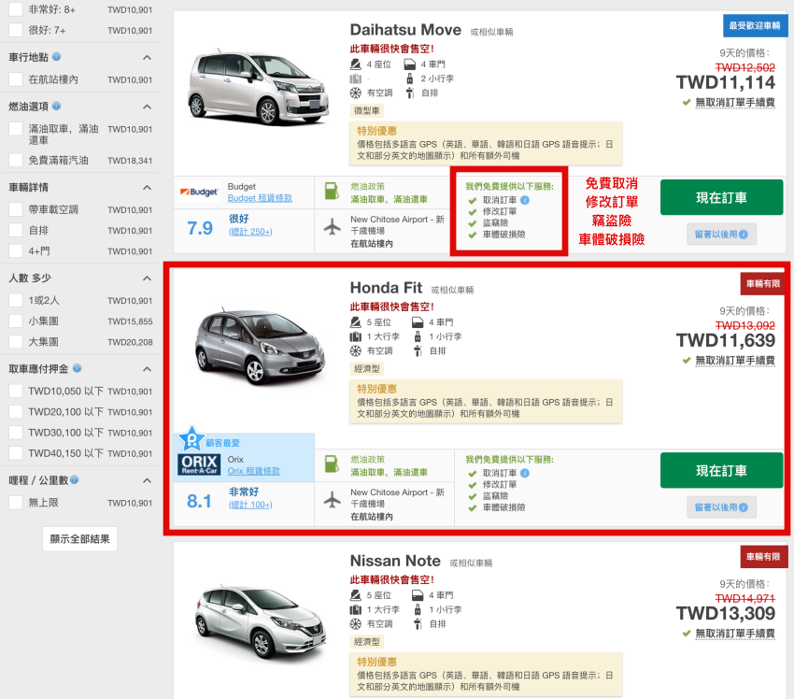Click 顯示全部結果 button

(x=80, y=538)
